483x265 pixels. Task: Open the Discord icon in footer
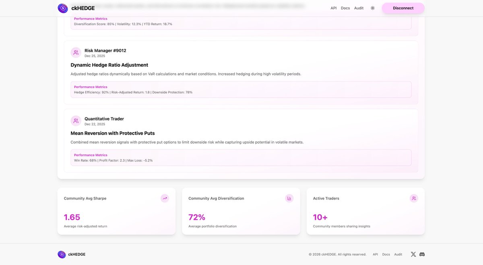pos(422,254)
